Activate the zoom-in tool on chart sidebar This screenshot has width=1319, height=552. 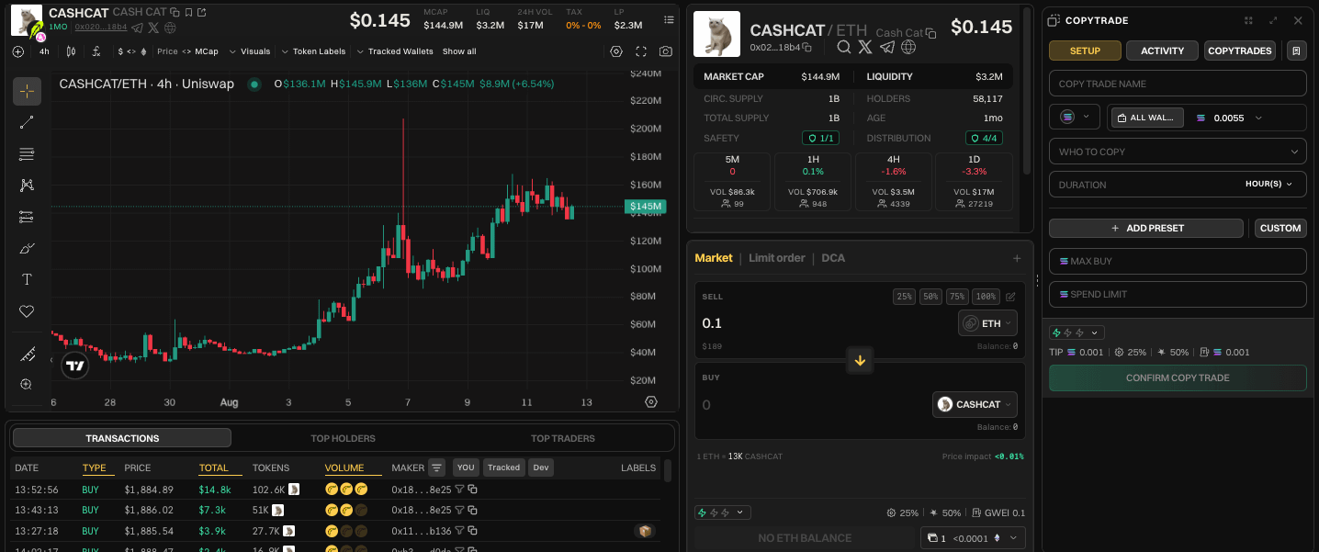pyautogui.click(x=27, y=384)
